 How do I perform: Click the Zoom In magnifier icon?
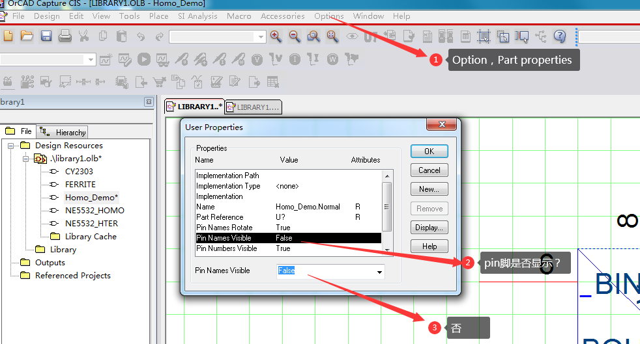[276, 36]
